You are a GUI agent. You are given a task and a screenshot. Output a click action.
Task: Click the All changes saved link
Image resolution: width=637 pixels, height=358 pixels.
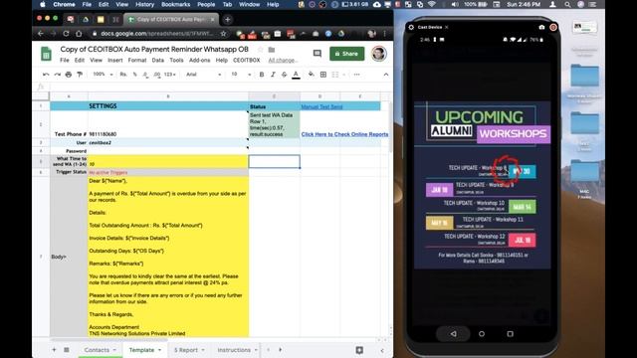[283, 61]
